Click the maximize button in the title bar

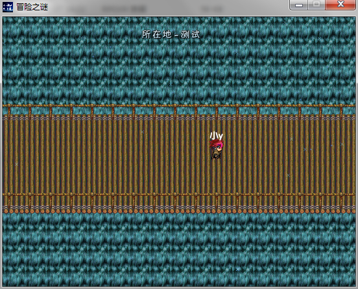pyautogui.click(x=316, y=5)
